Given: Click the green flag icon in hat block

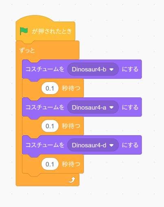Looking at the screenshot, I should [x=24, y=31].
